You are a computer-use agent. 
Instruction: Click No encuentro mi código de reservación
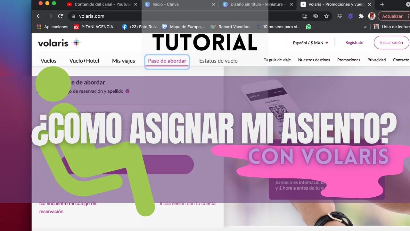68,208
